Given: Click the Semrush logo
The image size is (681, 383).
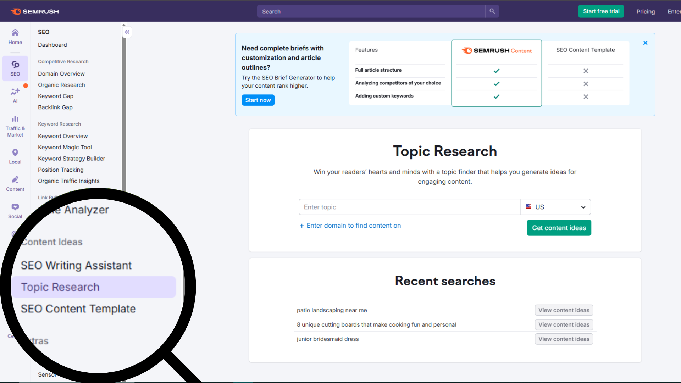Looking at the screenshot, I should point(34,11).
